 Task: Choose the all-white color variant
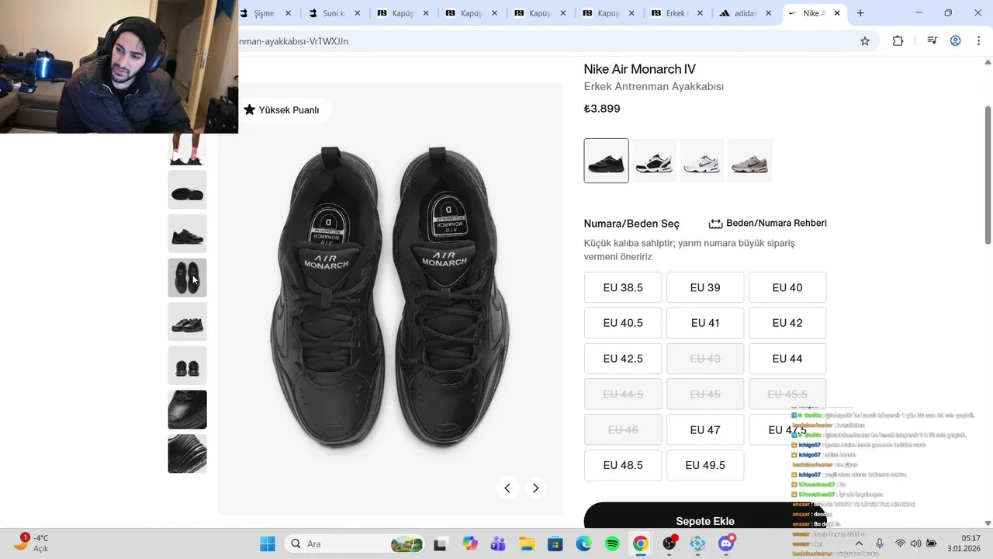[x=702, y=161]
